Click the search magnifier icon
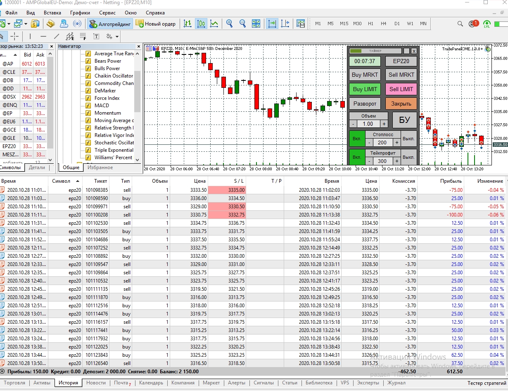The height and width of the screenshot is (391, 508). pos(460,24)
